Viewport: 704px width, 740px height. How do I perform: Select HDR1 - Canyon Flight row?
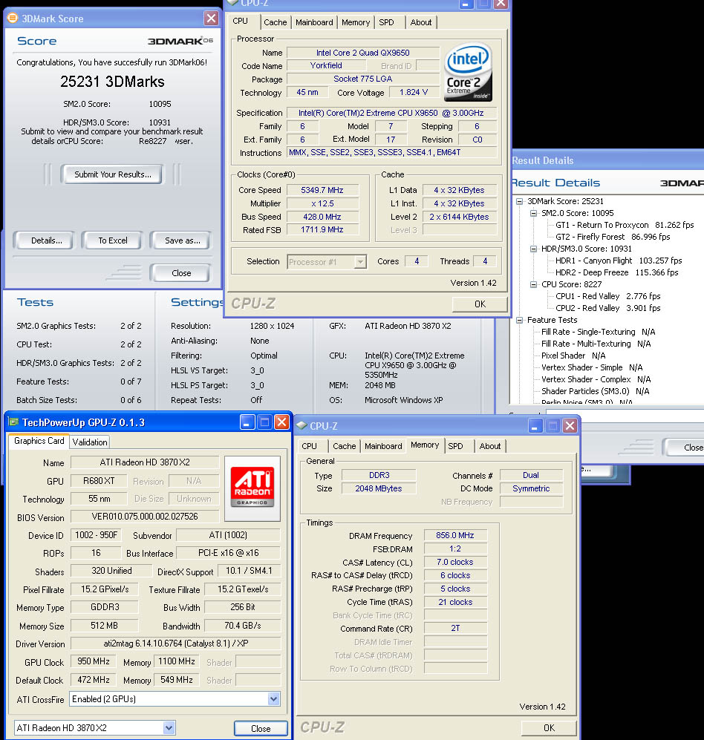619,261
